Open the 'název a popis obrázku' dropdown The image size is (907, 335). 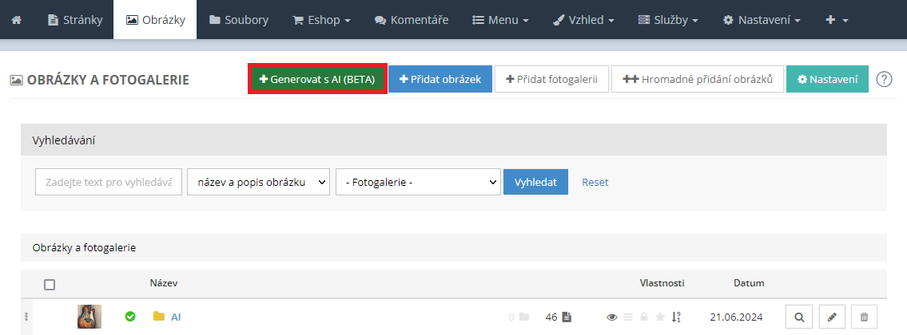point(258,182)
